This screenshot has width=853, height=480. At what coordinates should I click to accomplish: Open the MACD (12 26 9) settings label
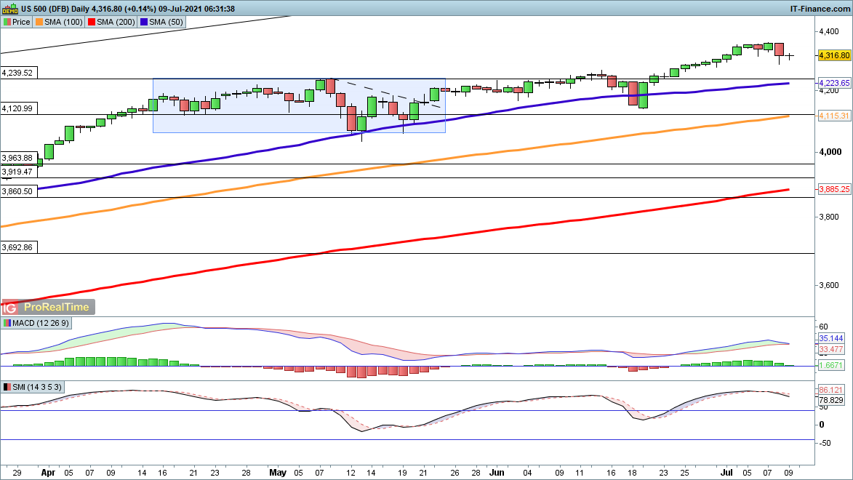point(38,323)
